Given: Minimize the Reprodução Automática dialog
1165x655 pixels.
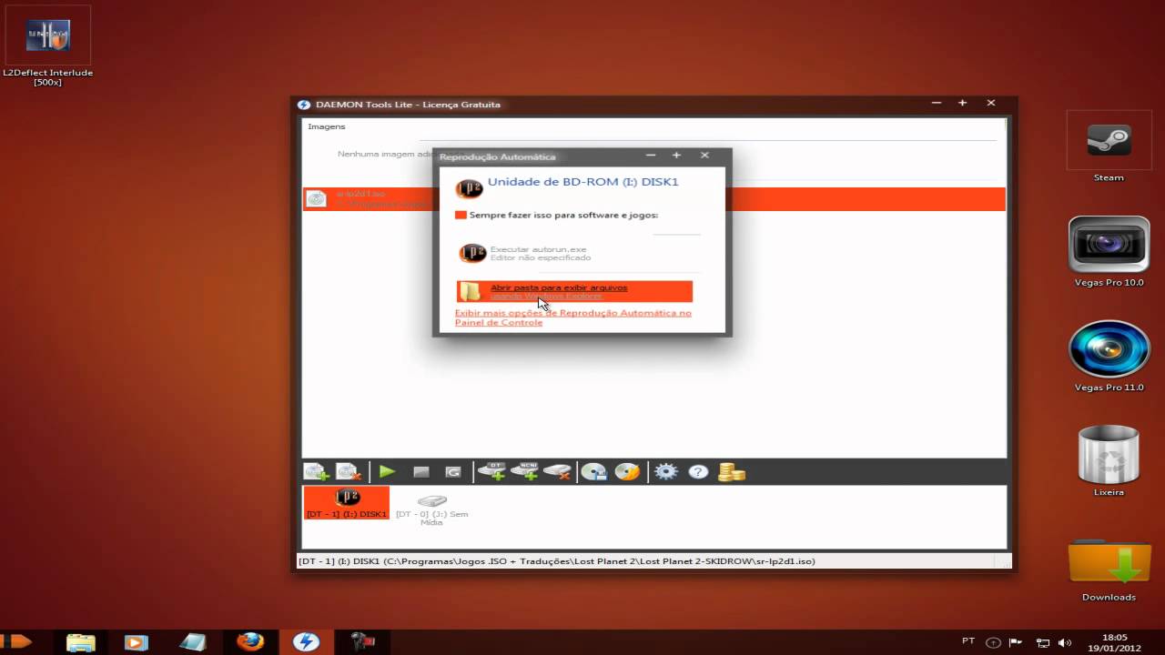Looking at the screenshot, I should tap(650, 156).
